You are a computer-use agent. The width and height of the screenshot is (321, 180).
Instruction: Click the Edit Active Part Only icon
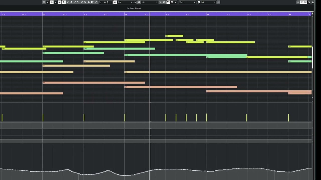coord(172,2)
